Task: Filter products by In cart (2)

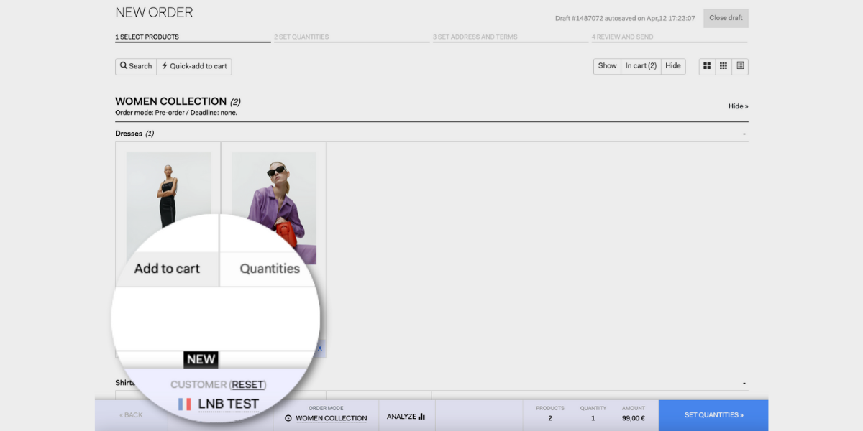Action: (641, 66)
